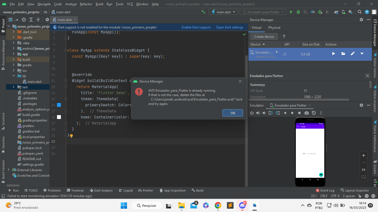Open the Project view selector dropdown

13,20
